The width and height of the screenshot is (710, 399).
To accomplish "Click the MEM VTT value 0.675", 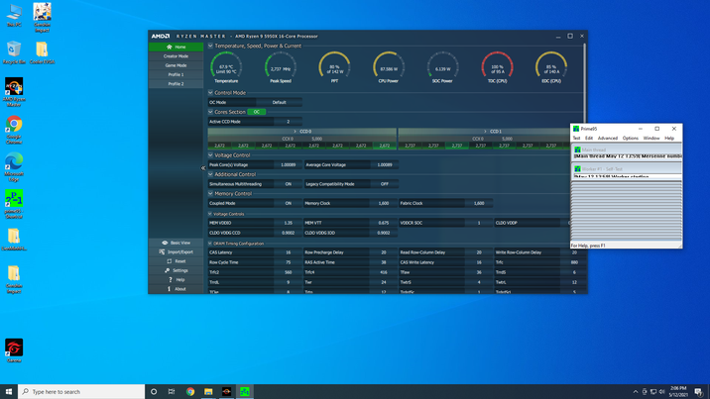I will click(x=384, y=223).
